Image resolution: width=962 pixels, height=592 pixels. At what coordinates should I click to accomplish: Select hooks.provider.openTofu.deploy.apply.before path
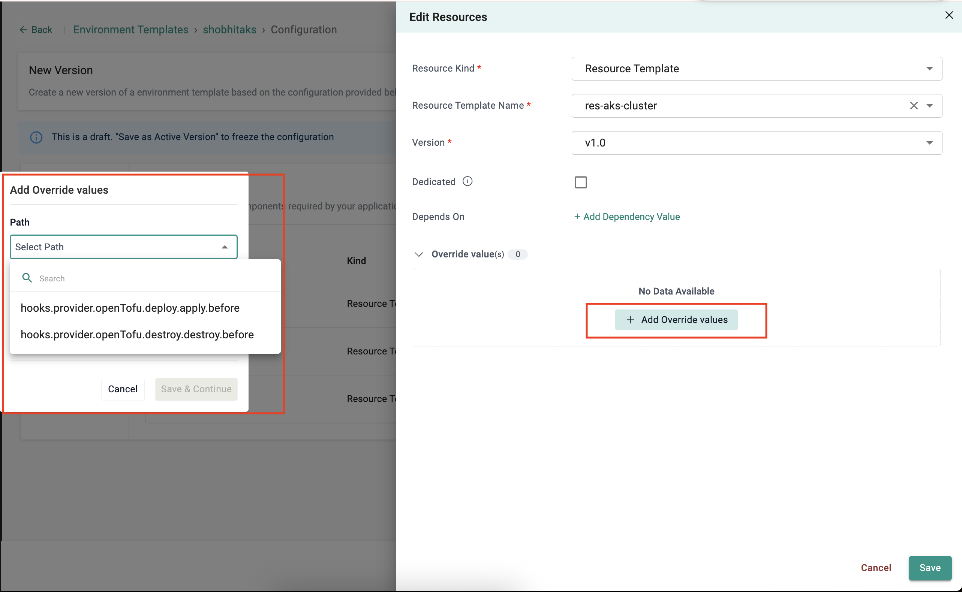pos(130,308)
